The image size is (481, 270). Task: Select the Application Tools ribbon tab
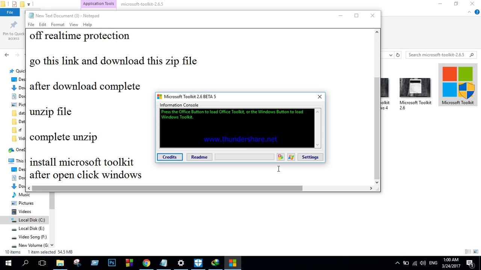[98, 4]
